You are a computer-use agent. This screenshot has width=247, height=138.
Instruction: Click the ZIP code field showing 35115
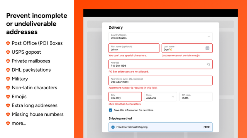tap(196, 97)
